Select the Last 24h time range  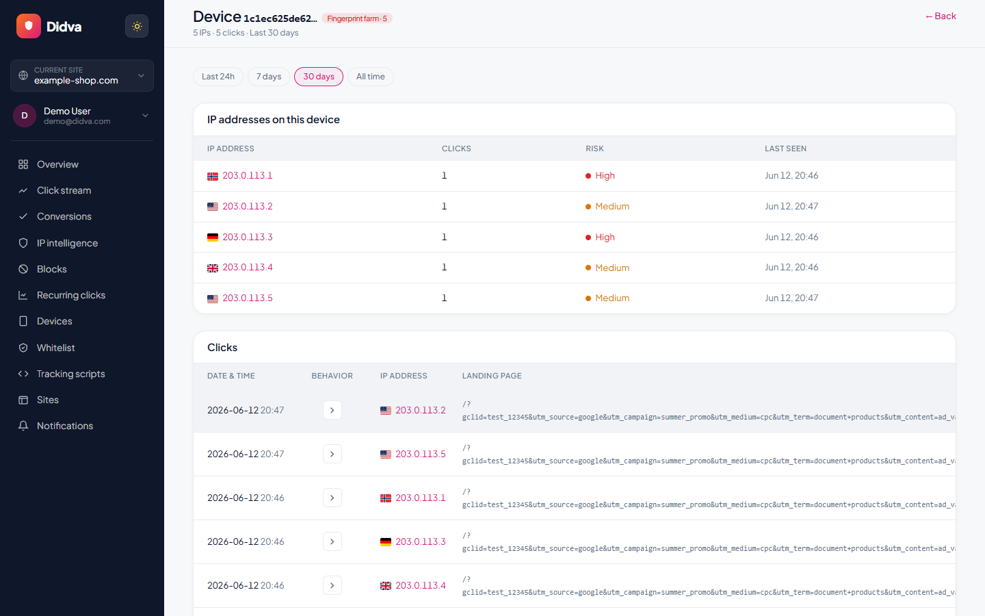click(218, 77)
